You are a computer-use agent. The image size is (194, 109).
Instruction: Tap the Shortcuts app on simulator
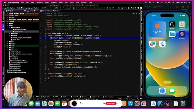(x=182, y=34)
